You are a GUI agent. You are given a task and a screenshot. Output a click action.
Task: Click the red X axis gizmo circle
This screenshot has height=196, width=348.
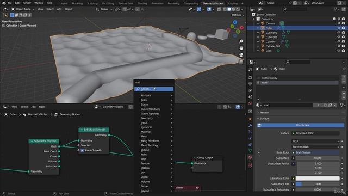click(x=241, y=28)
